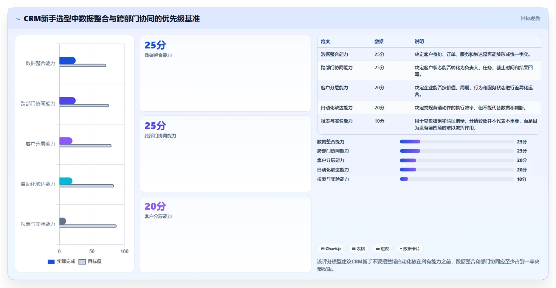Click the 目标差距 label in the header
Screen dimensions: 556x288
531,18
